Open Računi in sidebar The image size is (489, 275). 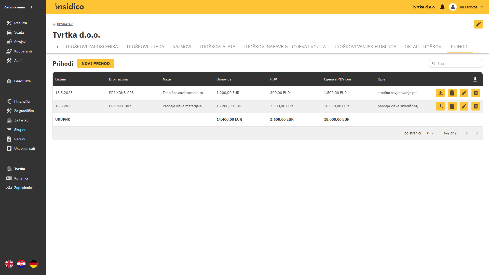(x=20, y=139)
